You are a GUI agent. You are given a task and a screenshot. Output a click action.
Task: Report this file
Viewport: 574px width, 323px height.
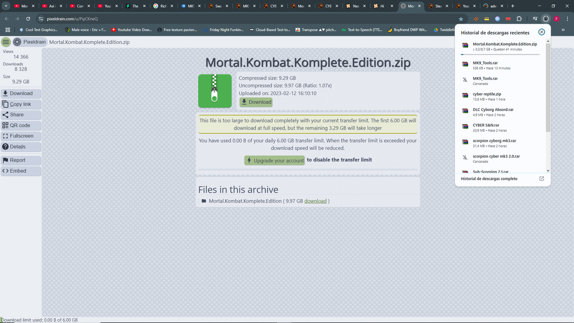(x=21, y=160)
